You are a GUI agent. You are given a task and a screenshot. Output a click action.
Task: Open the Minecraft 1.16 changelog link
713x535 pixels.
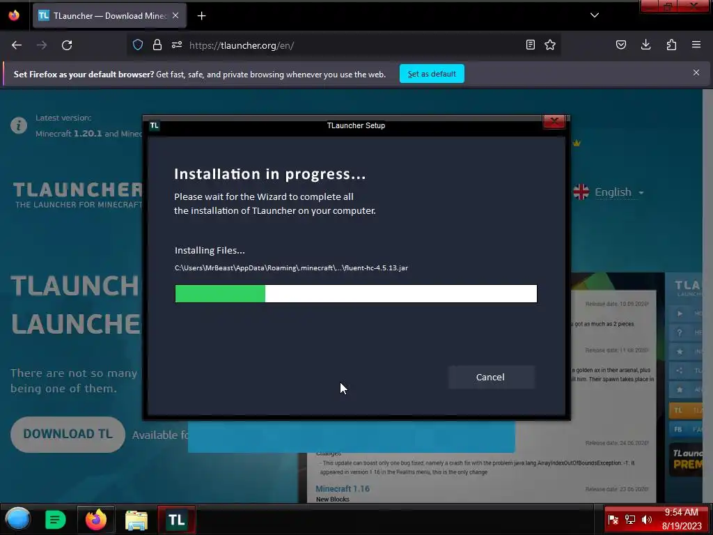pos(343,488)
